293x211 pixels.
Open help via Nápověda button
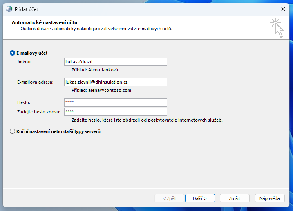point(270,198)
